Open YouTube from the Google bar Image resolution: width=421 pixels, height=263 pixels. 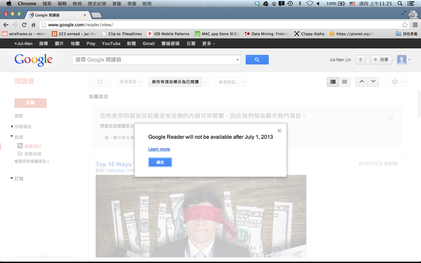point(111,44)
